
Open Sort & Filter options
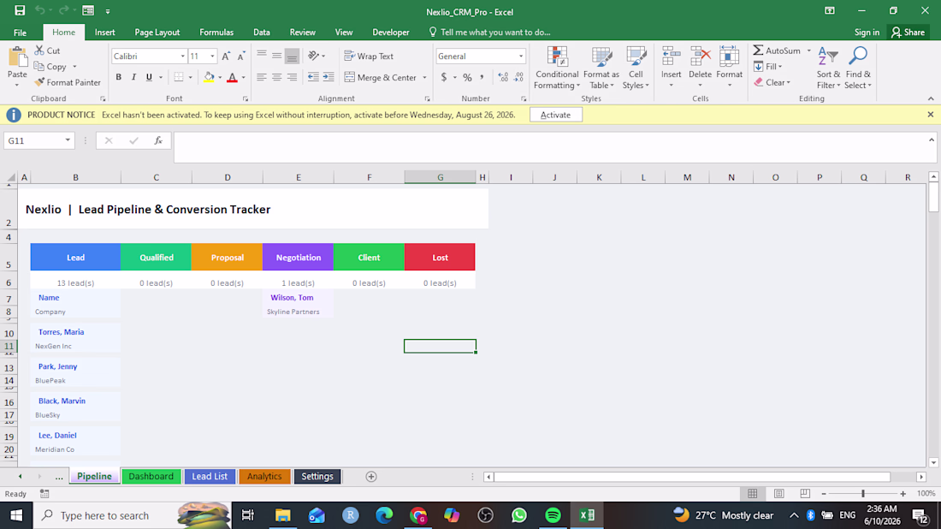828,68
